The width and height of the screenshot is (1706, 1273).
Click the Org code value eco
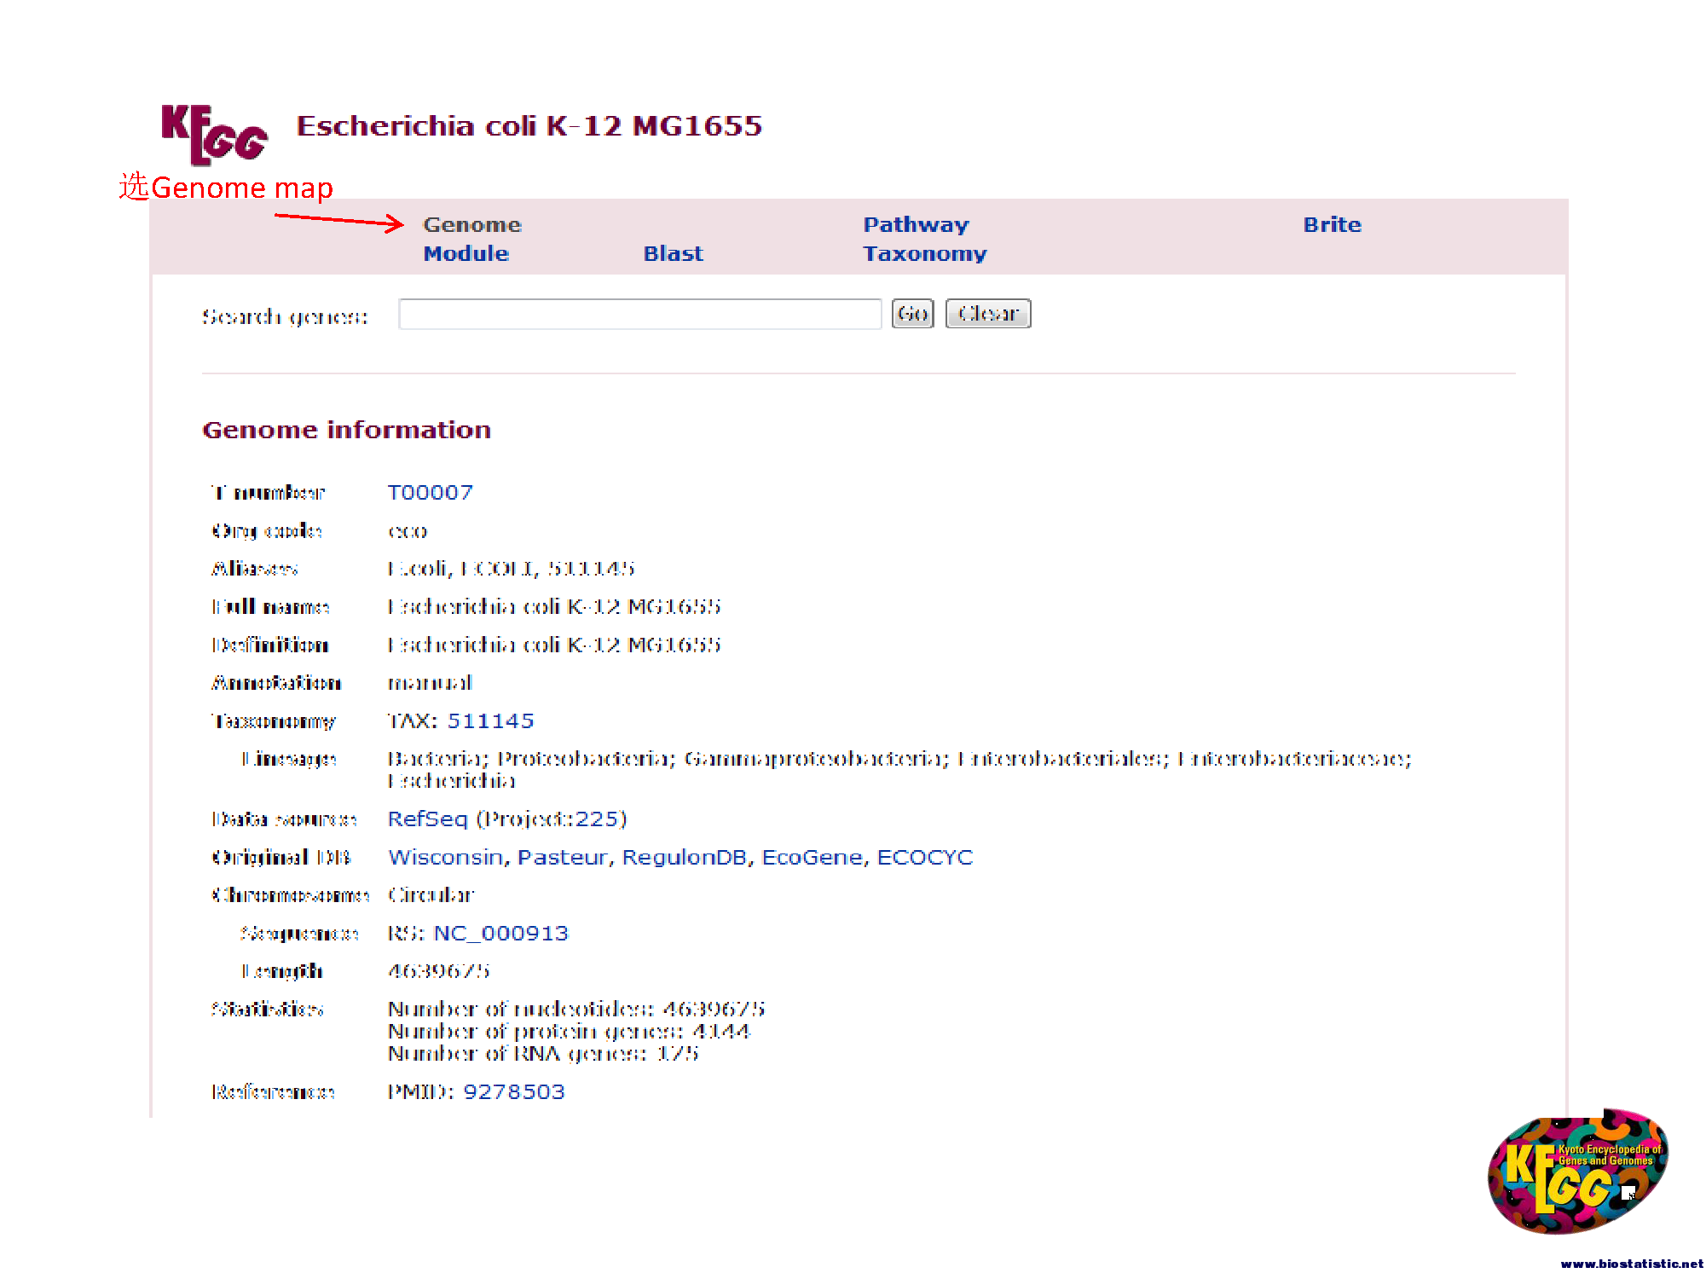(408, 532)
